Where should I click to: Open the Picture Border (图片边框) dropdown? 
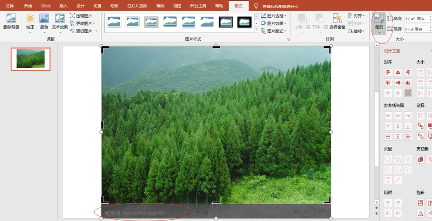(274, 16)
